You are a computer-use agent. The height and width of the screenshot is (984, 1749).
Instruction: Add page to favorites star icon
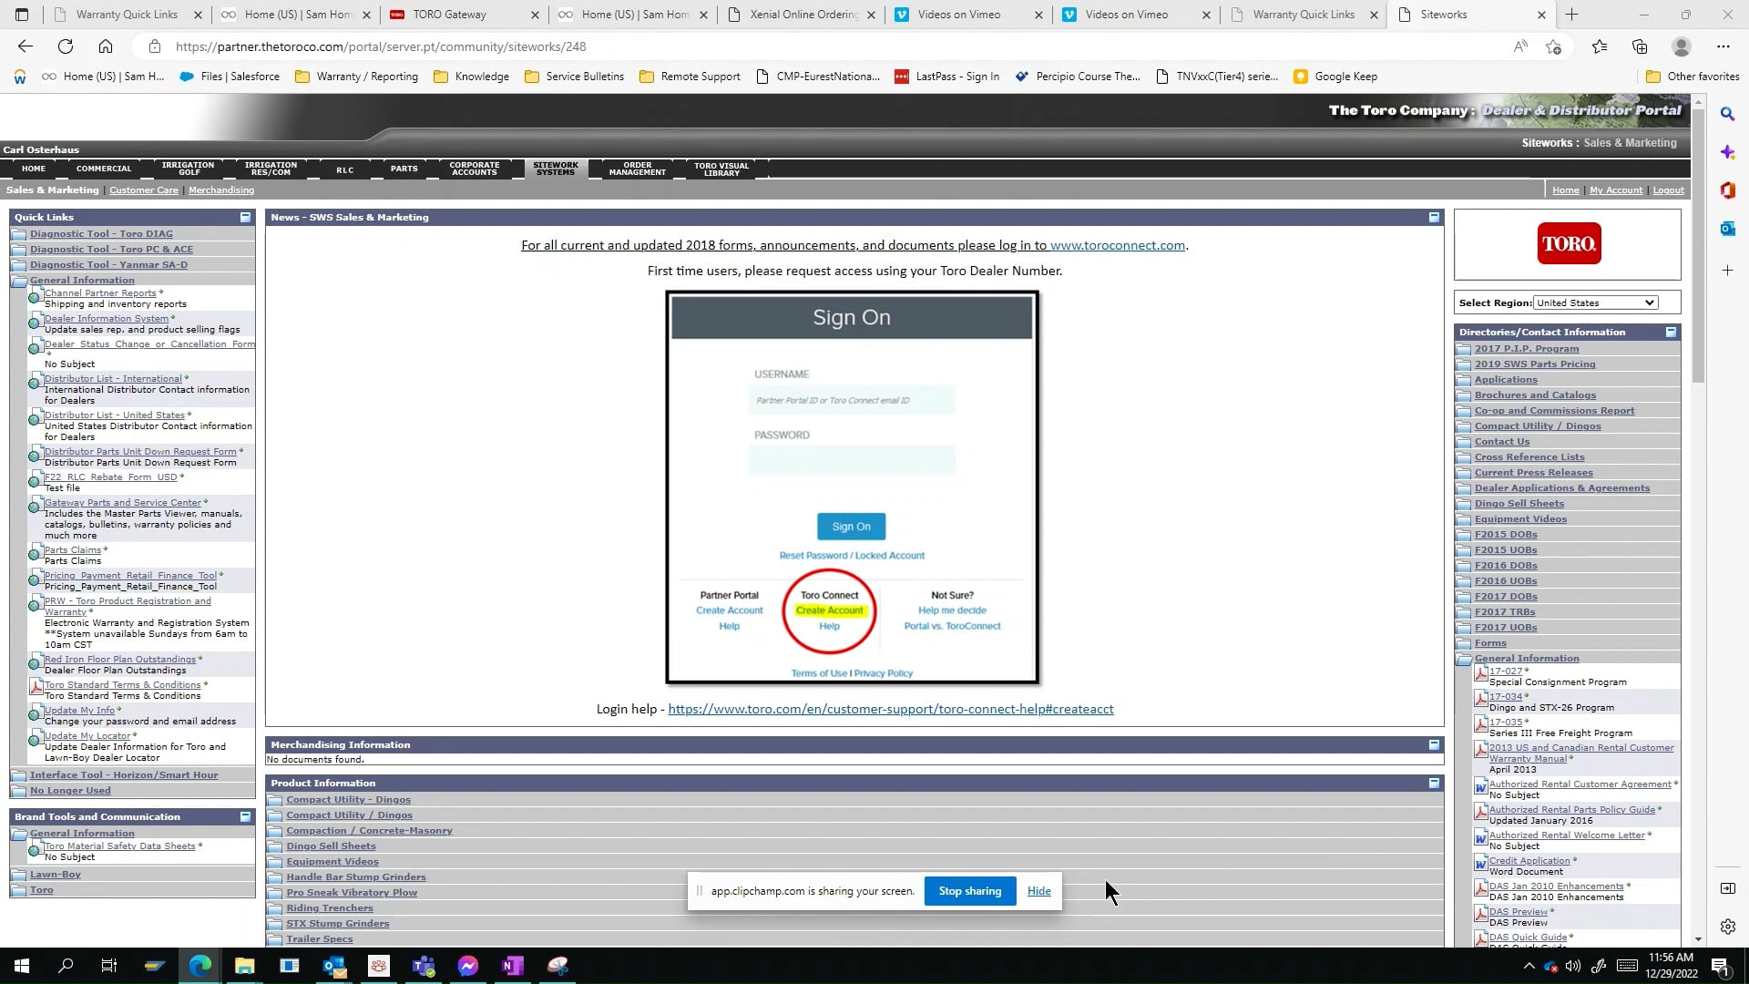coord(1554,46)
